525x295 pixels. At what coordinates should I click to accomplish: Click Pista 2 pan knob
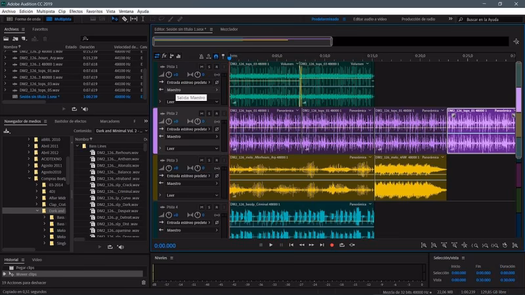(198, 121)
